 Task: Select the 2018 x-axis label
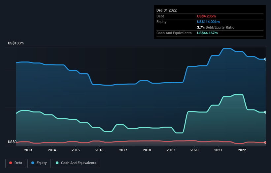tap(147, 150)
